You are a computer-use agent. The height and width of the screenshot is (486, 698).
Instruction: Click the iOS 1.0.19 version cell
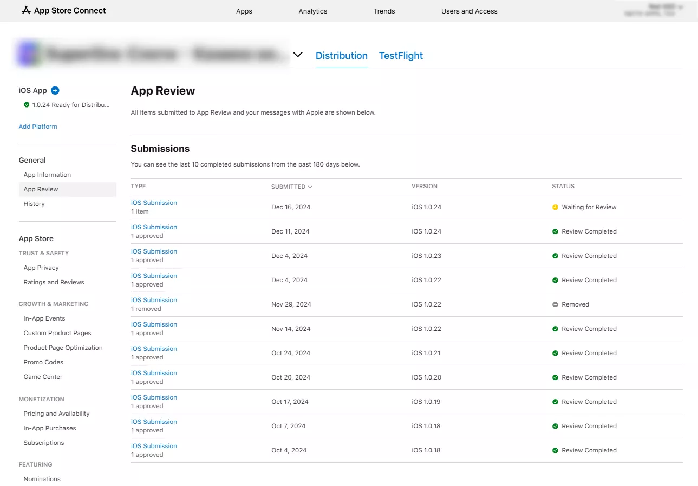(x=426, y=402)
